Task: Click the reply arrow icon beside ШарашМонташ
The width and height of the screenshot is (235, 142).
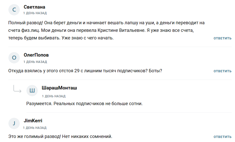Action: (x=17, y=89)
